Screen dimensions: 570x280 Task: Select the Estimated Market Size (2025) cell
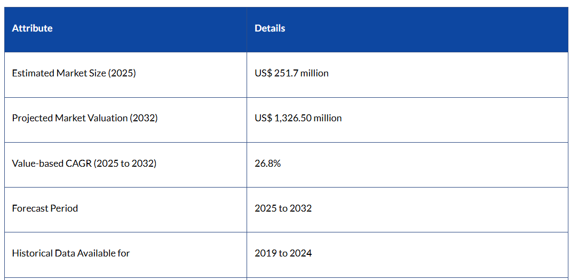coord(74,73)
